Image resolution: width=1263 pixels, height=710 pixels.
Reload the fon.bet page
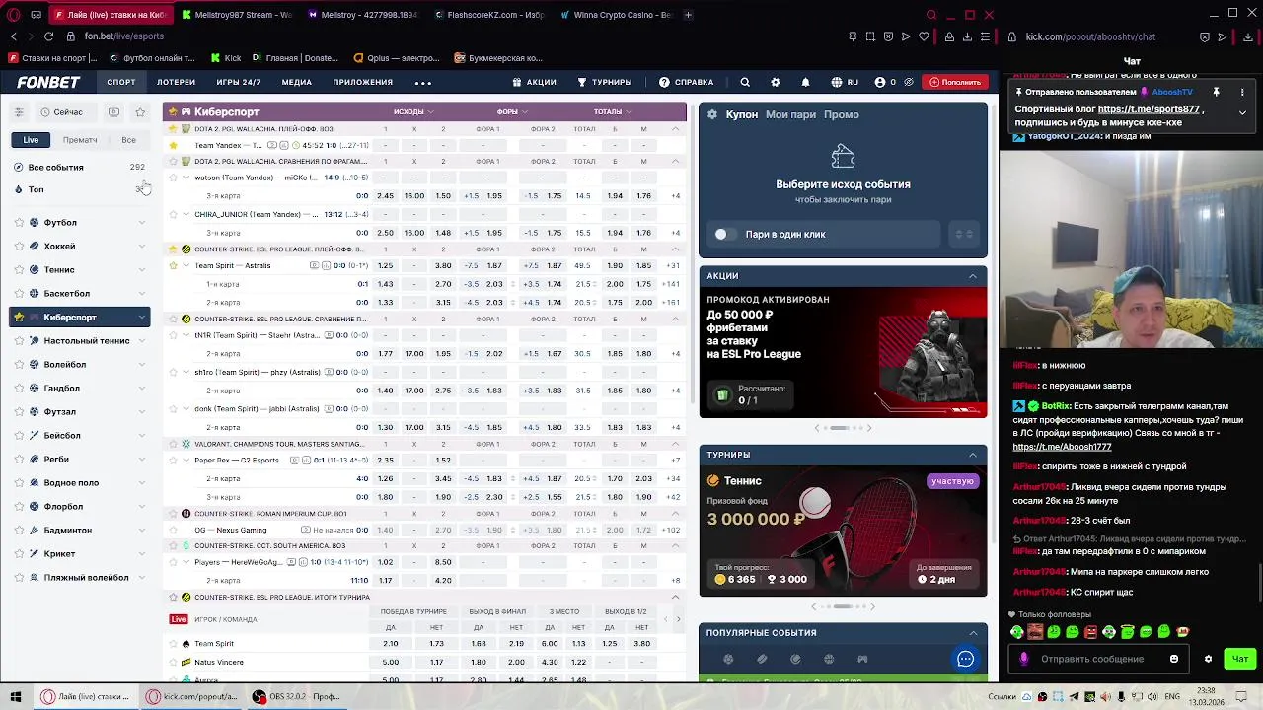pyautogui.click(x=48, y=36)
